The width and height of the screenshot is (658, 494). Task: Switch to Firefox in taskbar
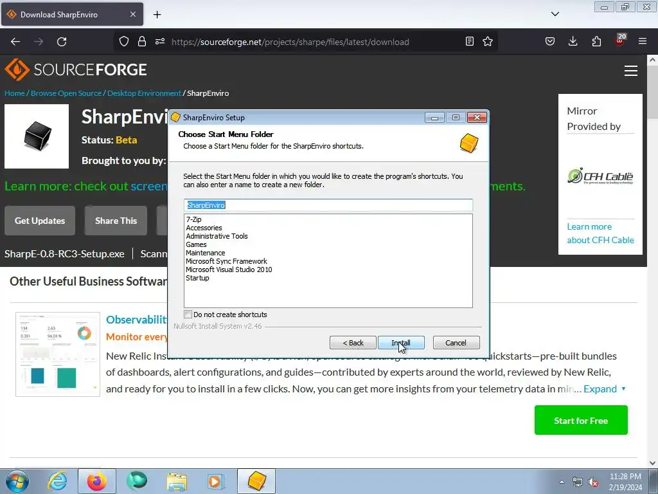pyautogui.click(x=97, y=481)
